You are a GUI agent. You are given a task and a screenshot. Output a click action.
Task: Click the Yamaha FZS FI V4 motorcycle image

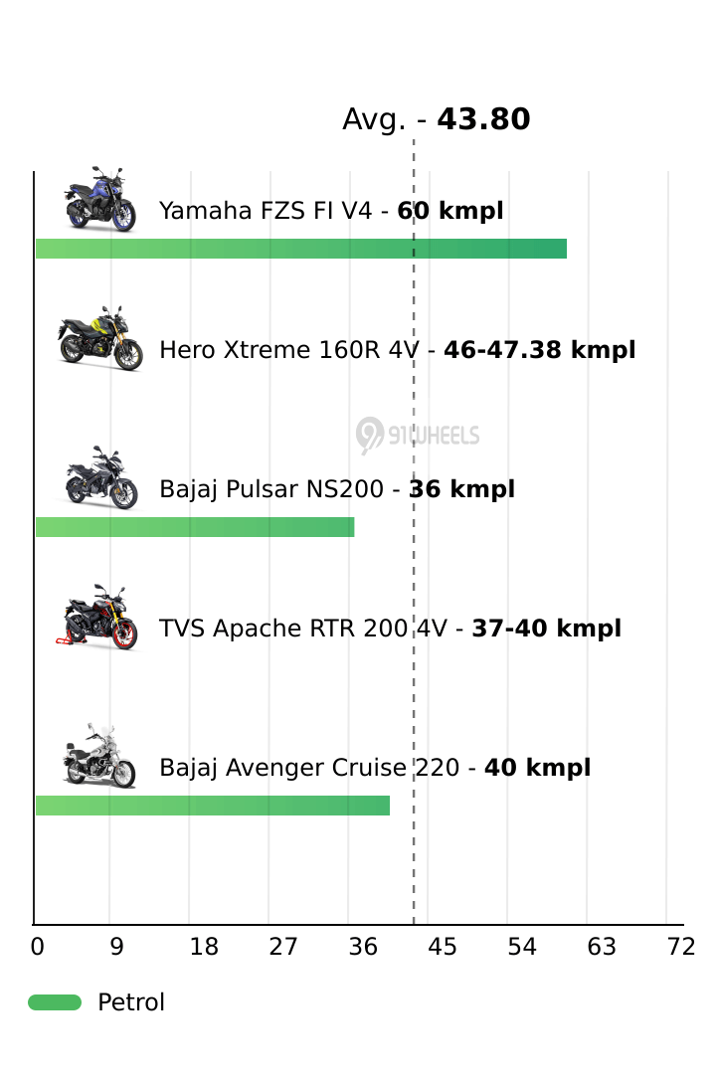[x=99, y=200]
